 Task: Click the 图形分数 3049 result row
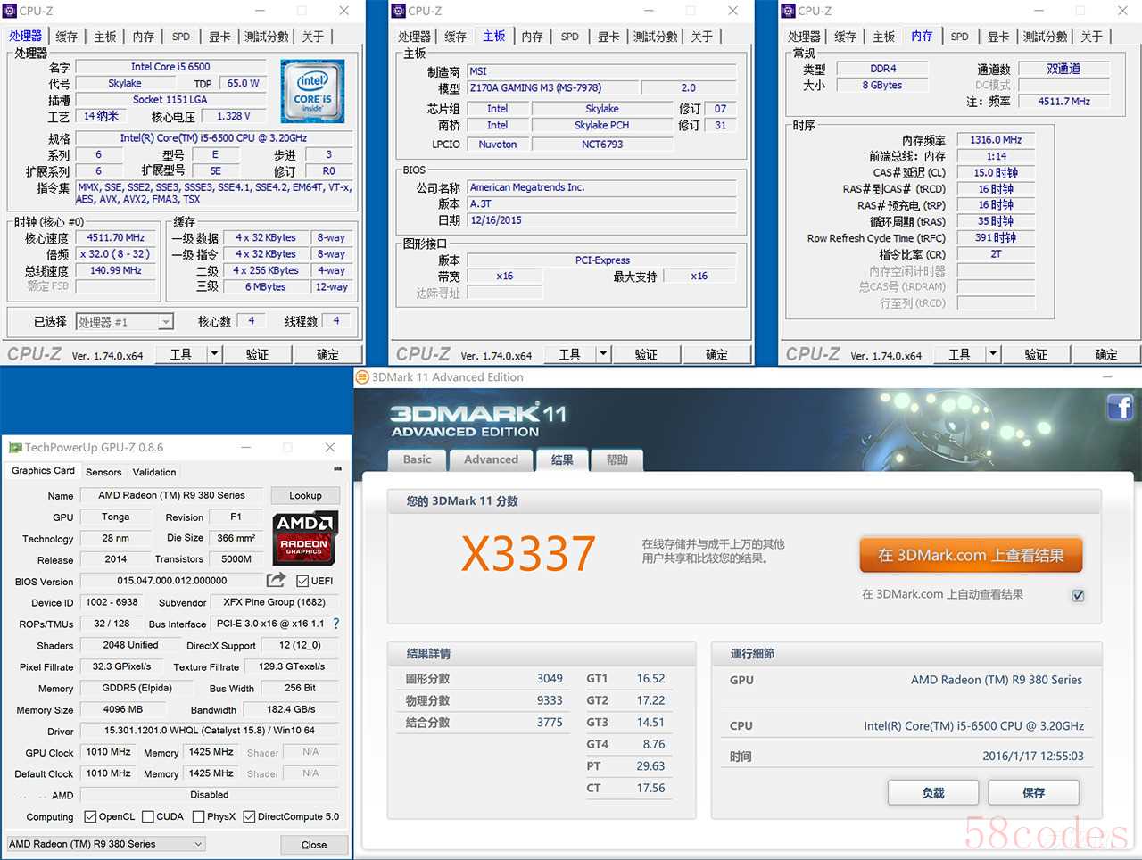click(484, 679)
